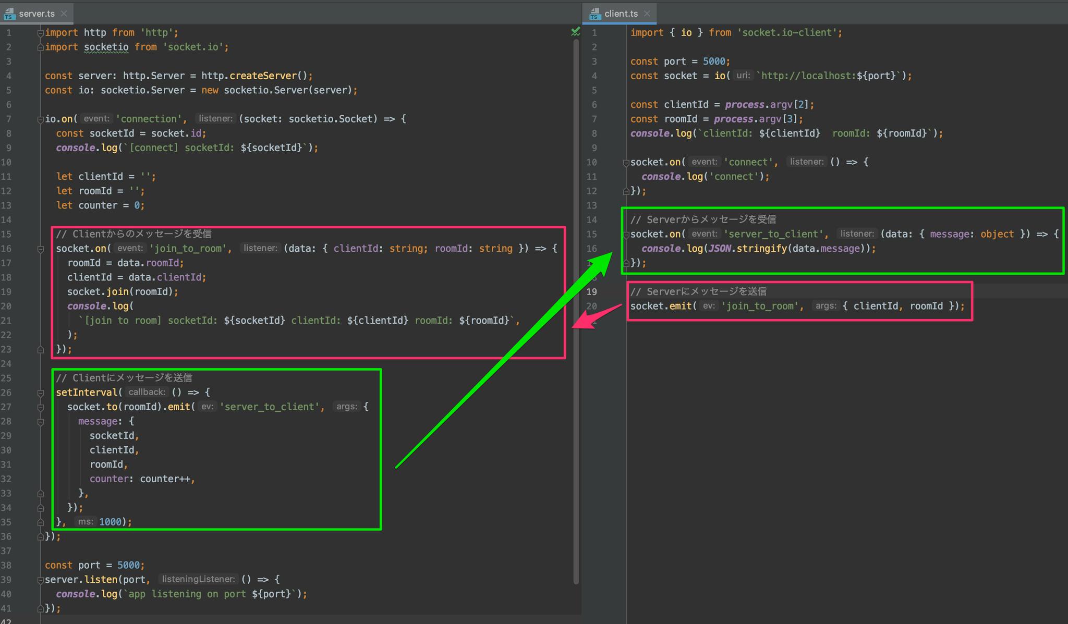Click the TypeScript file icon on server.ts tab
The height and width of the screenshot is (624, 1068).
[9, 14]
